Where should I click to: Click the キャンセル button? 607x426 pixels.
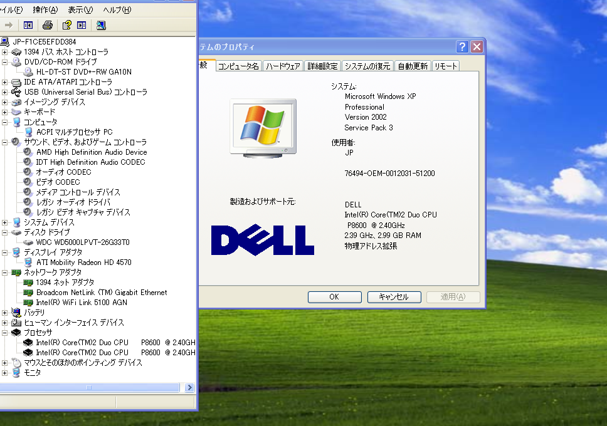[x=394, y=297]
